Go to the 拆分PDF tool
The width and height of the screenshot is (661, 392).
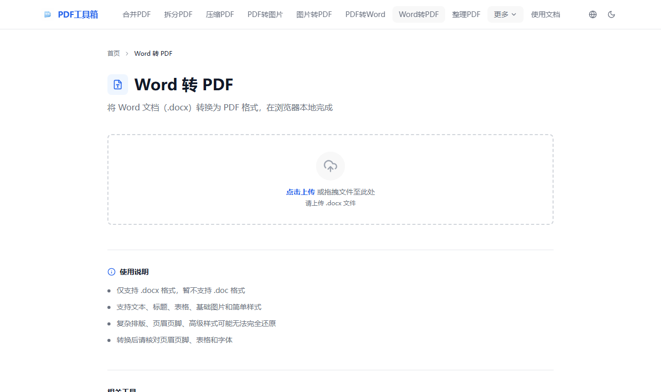tap(178, 14)
